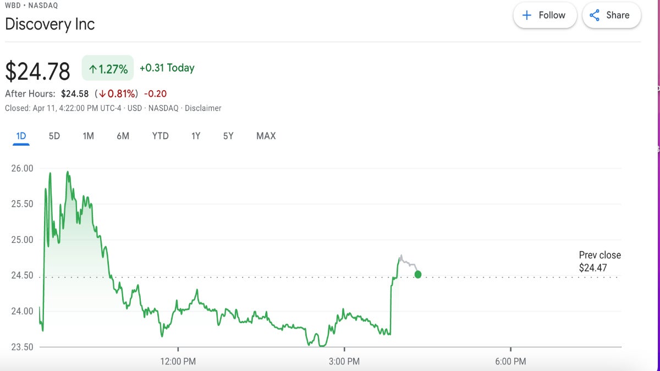Select the 1D tab
Screen dimensions: 660x371
(21, 136)
